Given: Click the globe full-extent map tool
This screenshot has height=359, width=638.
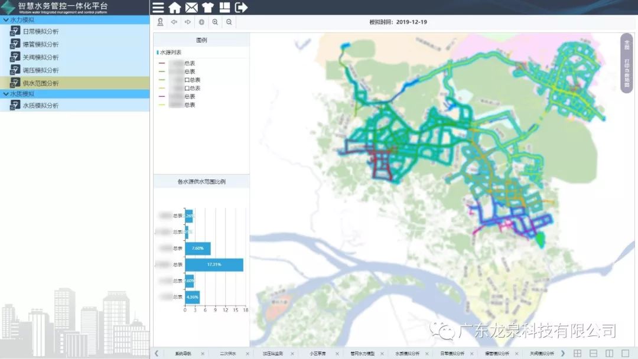Looking at the screenshot, I should [201, 22].
